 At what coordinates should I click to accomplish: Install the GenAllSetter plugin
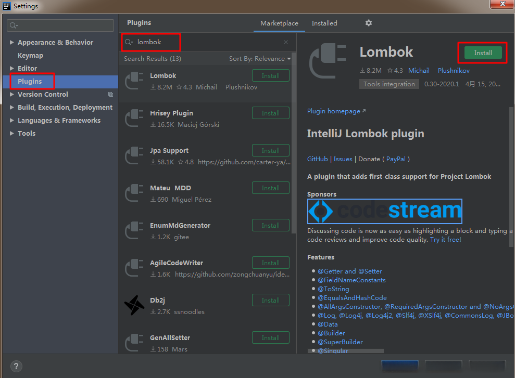pos(271,337)
